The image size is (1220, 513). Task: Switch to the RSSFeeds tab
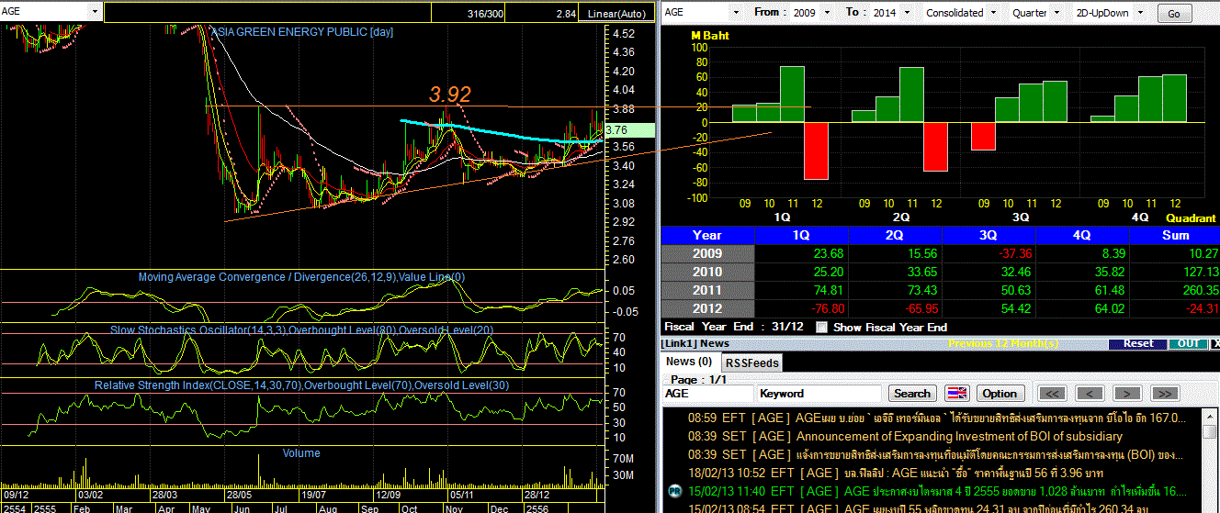tap(751, 362)
